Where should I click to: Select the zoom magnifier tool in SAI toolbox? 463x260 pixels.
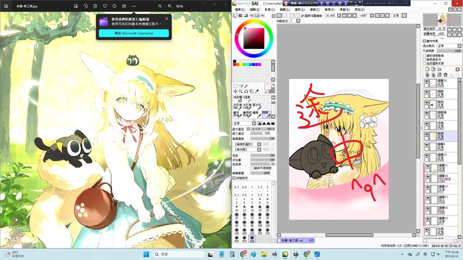(x=241, y=92)
